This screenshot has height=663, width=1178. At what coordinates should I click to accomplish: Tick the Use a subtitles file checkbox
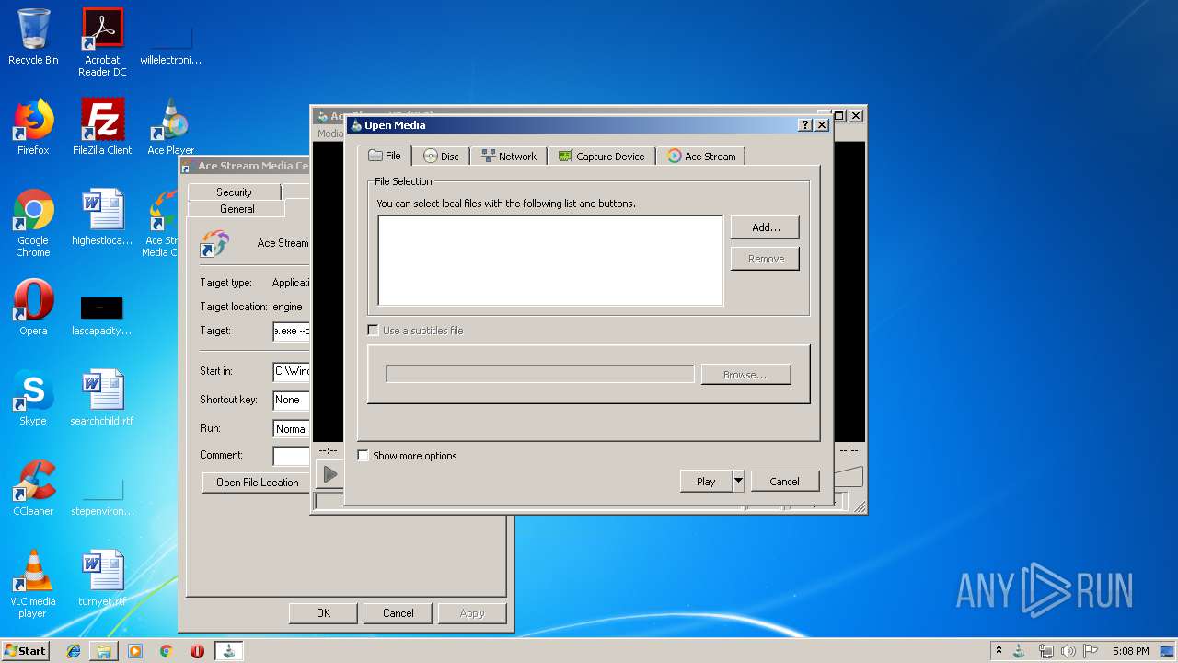click(x=373, y=330)
